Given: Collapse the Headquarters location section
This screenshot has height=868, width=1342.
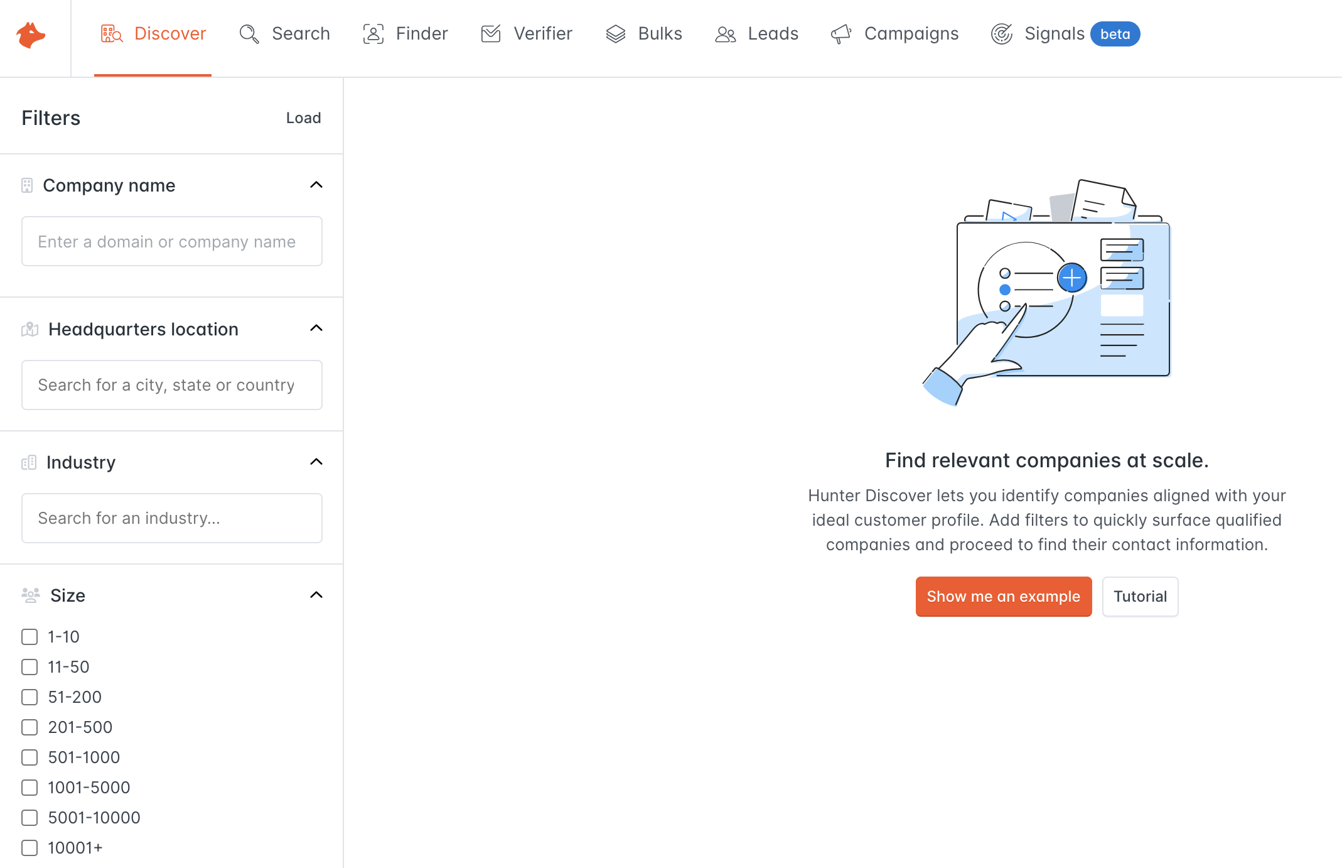Looking at the screenshot, I should tap(316, 328).
